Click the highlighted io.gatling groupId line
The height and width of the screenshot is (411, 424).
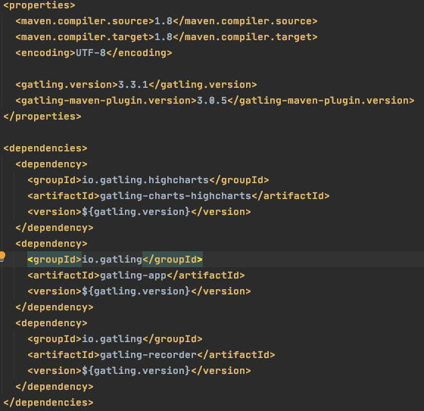(115, 260)
